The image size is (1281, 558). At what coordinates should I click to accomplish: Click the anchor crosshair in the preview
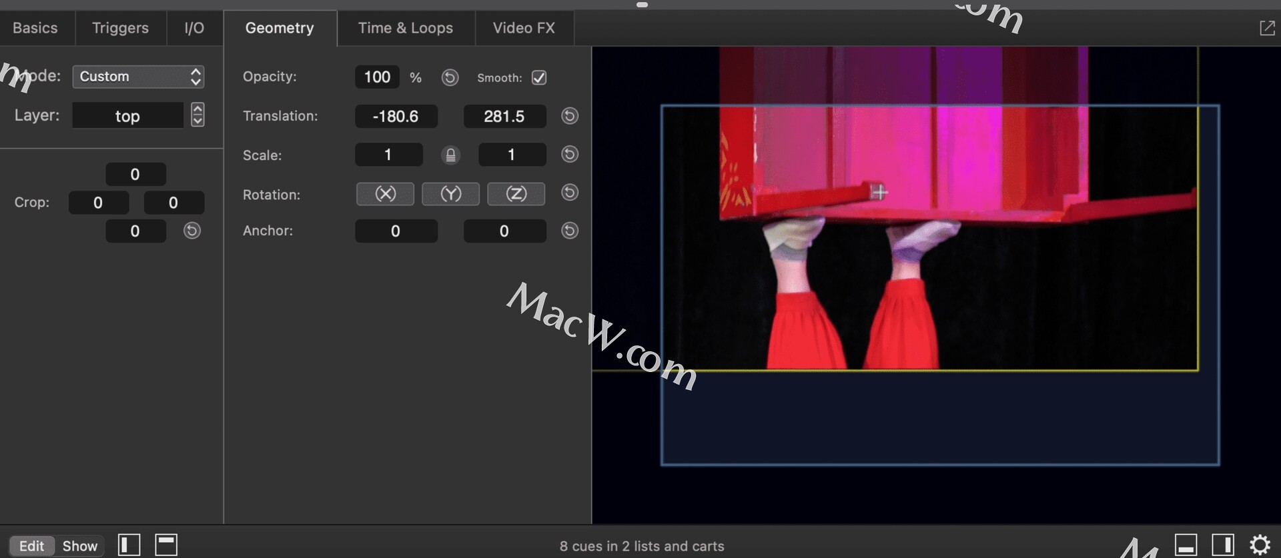coord(879,193)
